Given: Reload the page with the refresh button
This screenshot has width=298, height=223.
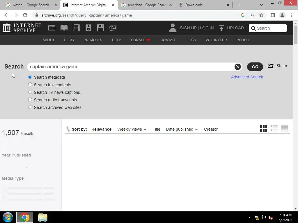Looking at the screenshot, I should pyautogui.click(x=25, y=15).
